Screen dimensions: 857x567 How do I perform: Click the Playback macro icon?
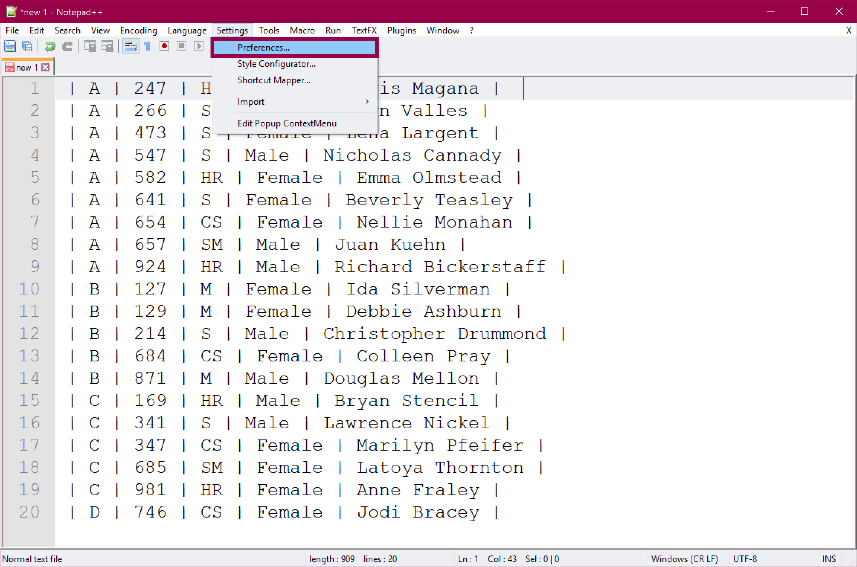click(x=199, y=46)
